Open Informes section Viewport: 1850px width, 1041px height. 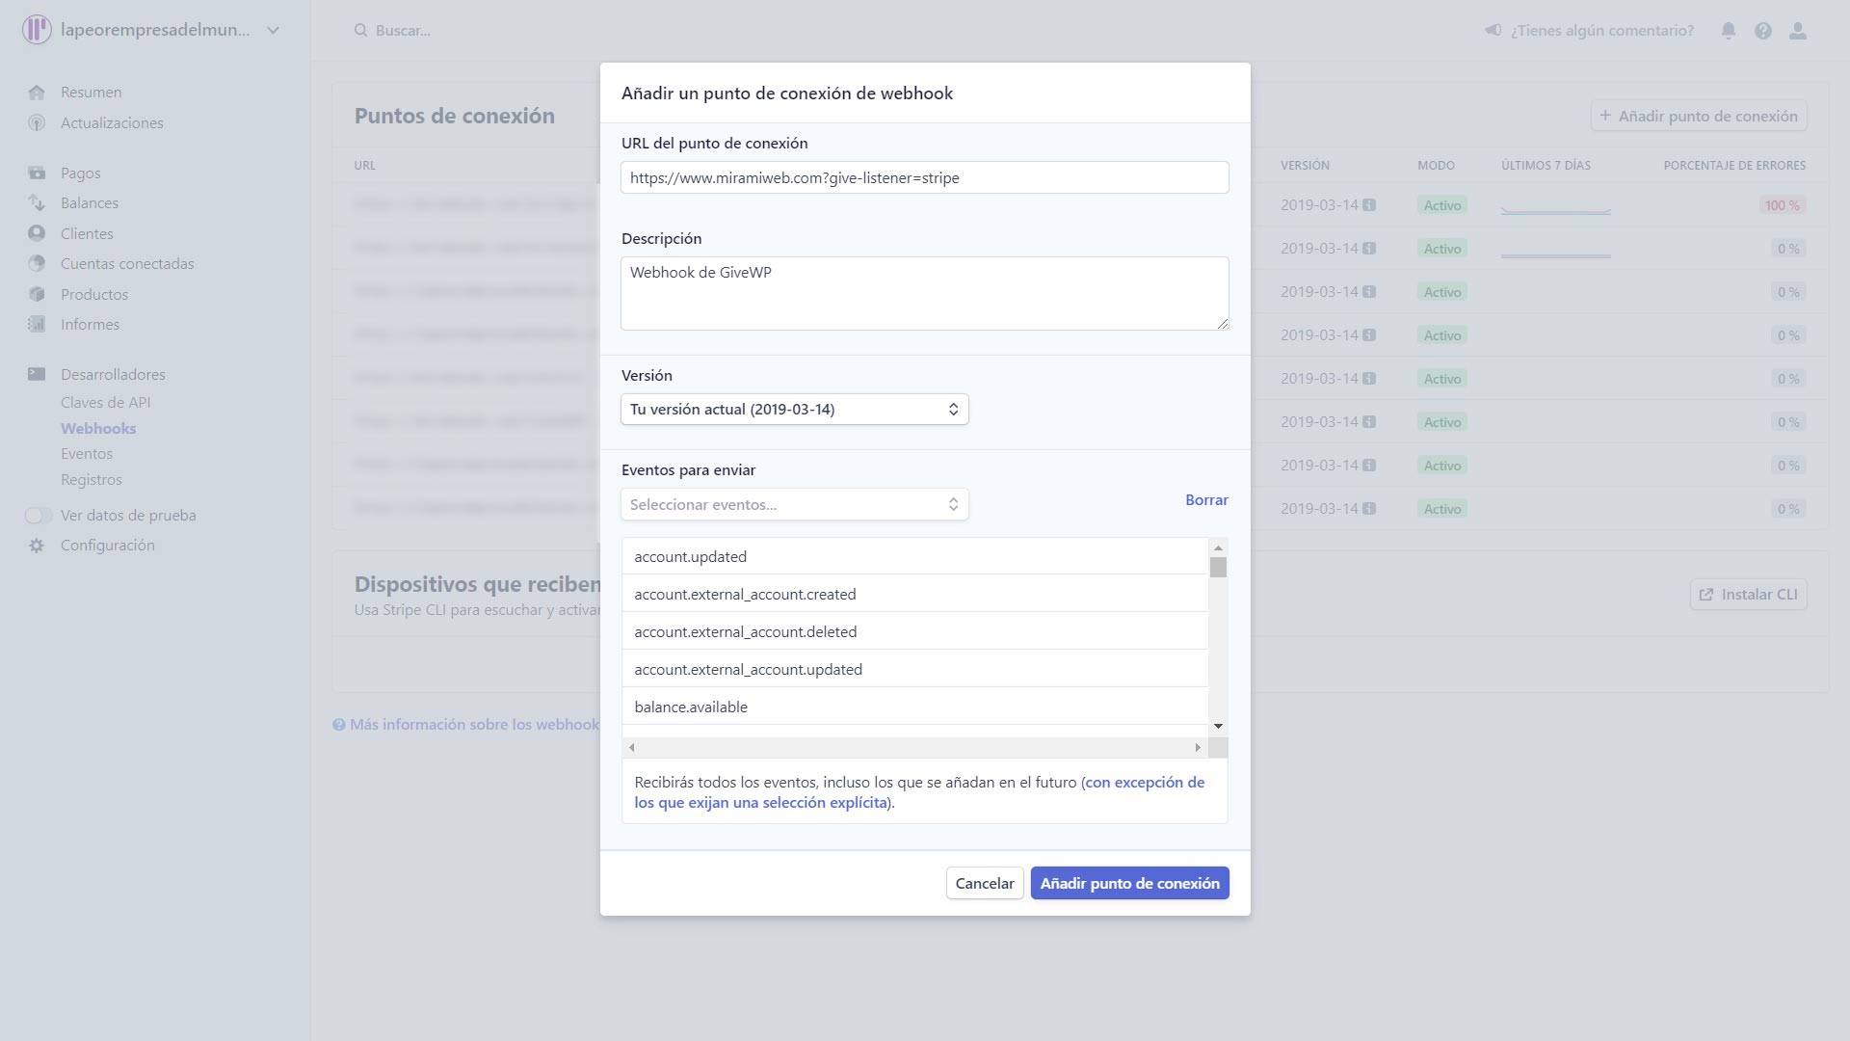pos(90,325)
